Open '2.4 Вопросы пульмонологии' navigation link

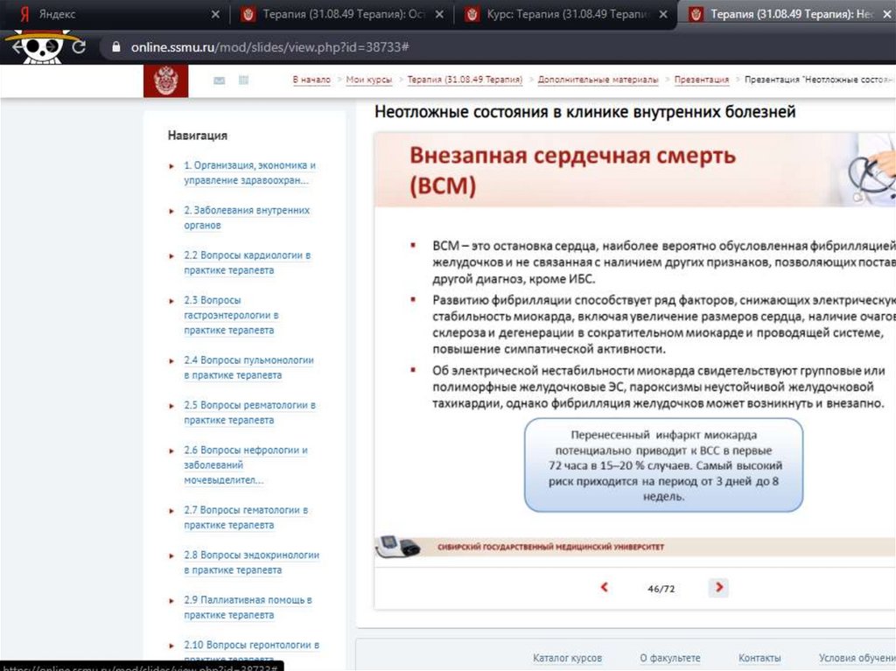248,367
